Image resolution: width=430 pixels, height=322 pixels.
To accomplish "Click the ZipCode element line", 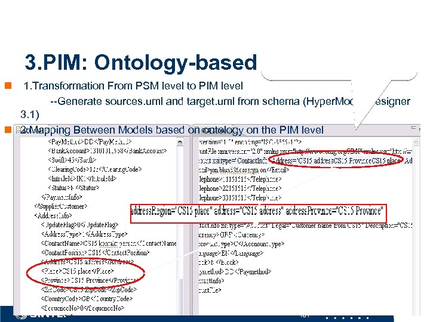I will click(88, 289).
